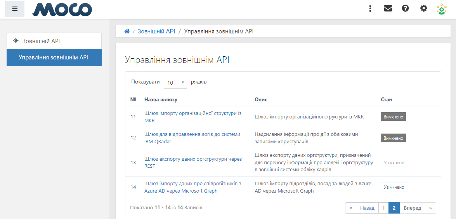Expand the Зовнішній API sidebar section
Viewport: 456px width, 219px height.
[54, 41]
